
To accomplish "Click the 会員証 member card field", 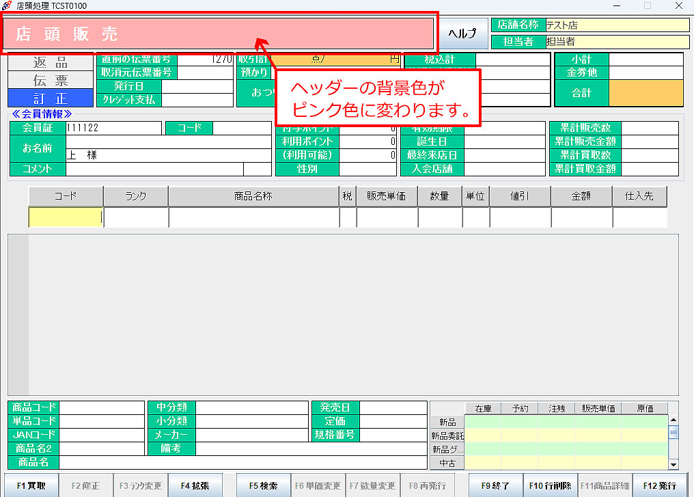I will click(113, 128).
